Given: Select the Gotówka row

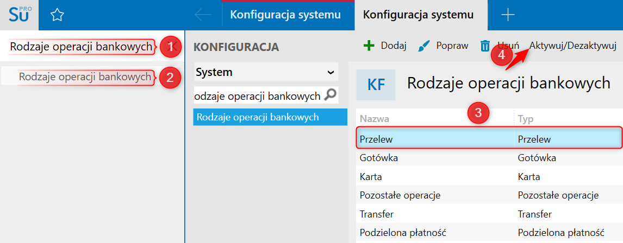Looking at the screenshot, I should point(489,158).
